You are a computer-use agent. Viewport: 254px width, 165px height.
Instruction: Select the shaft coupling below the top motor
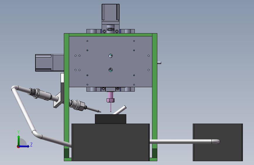110,29
